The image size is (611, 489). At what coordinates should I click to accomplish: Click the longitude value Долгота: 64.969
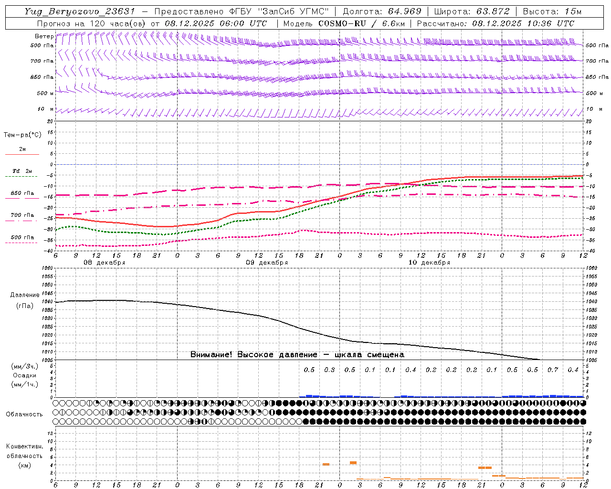pyautogui.click(x=382, y=11)
